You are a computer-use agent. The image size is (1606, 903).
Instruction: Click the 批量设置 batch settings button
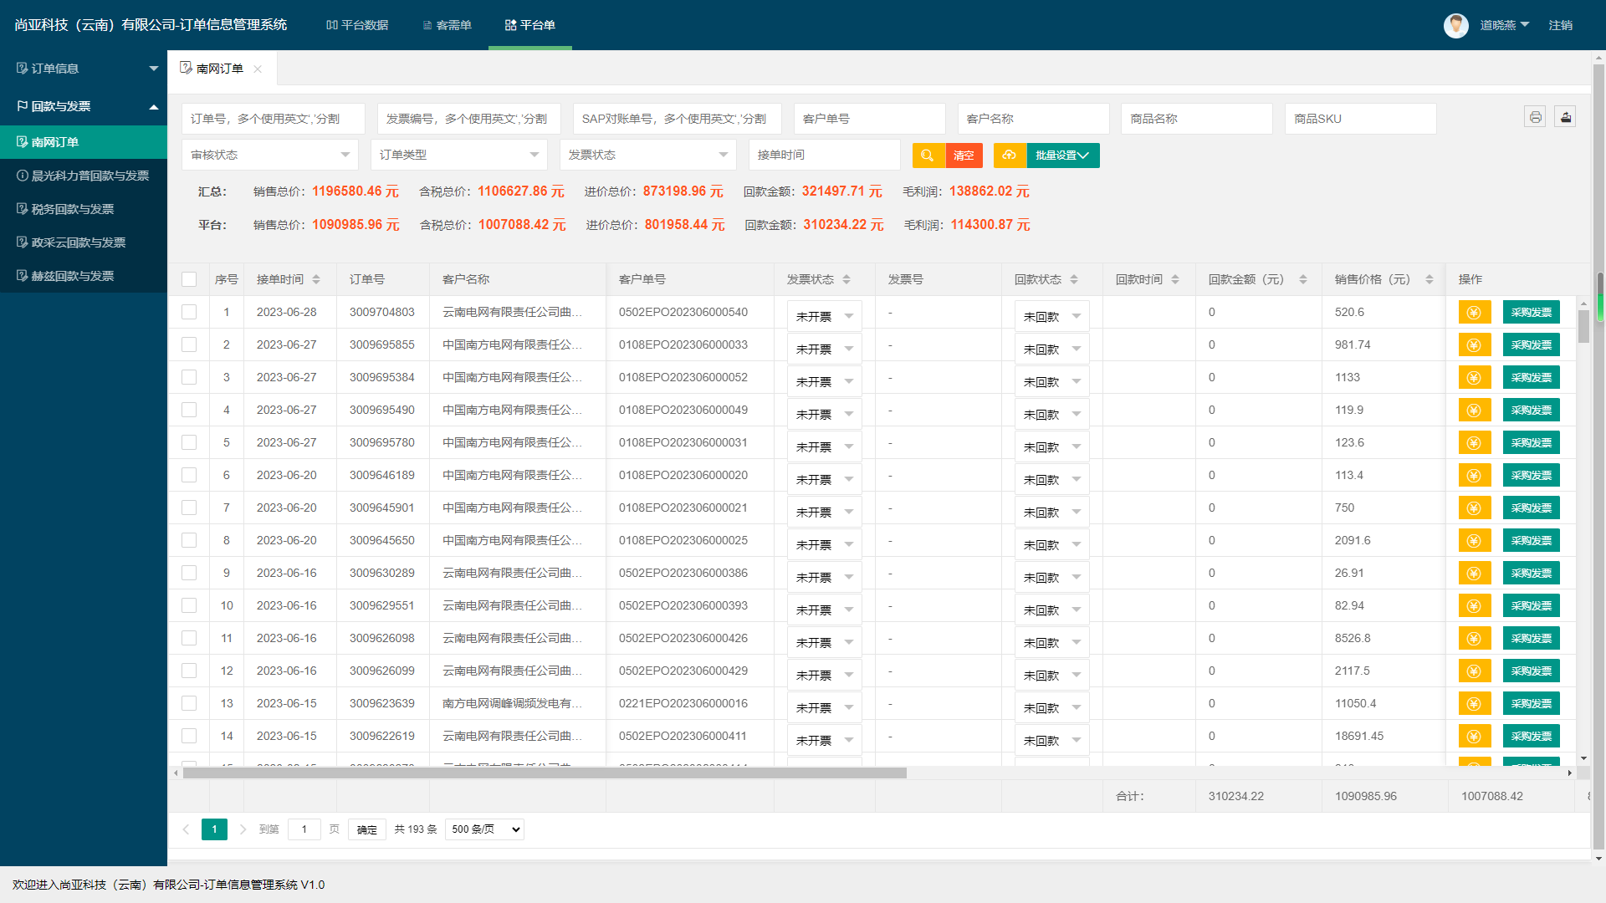[x=1062, y=156]
